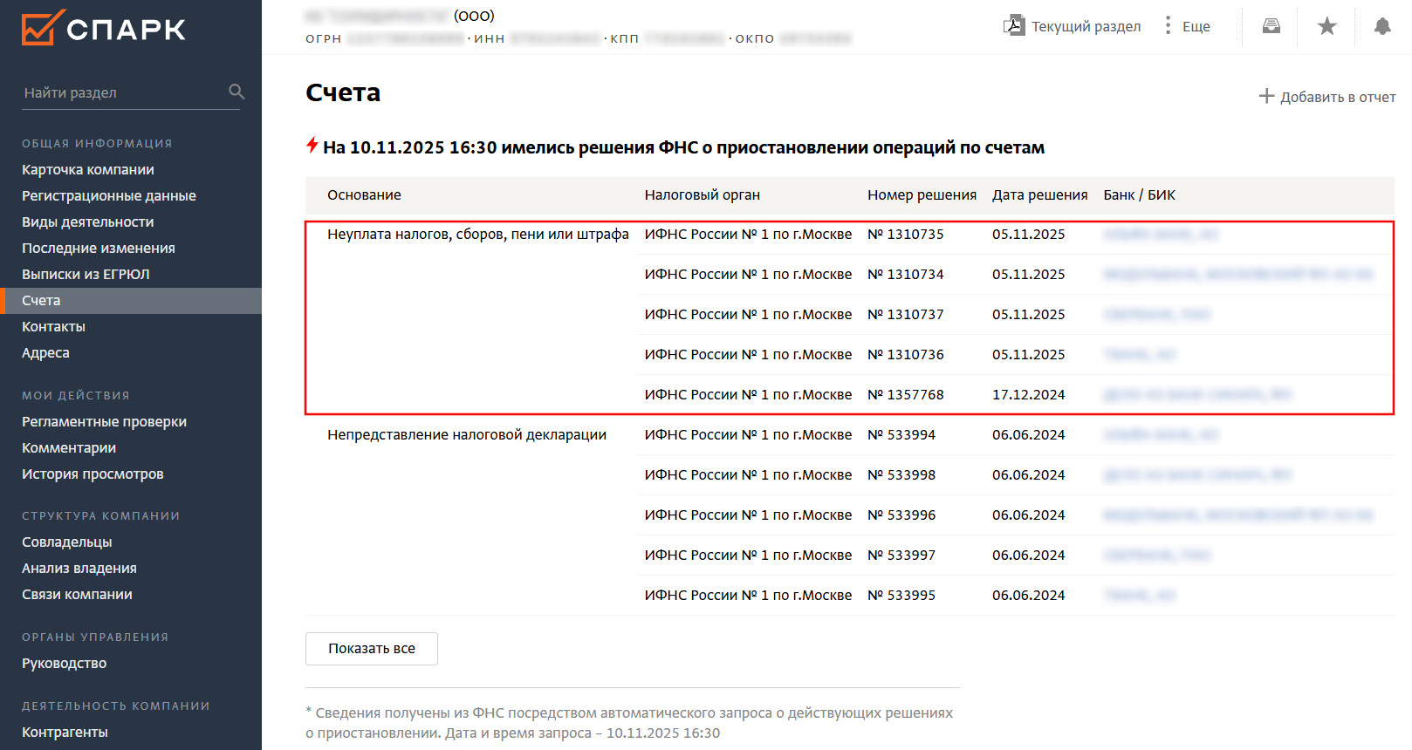The width and height of the screenshot is (1412, 750).
Task: Open the archive tray icon
Action: tap(1271, 26)
